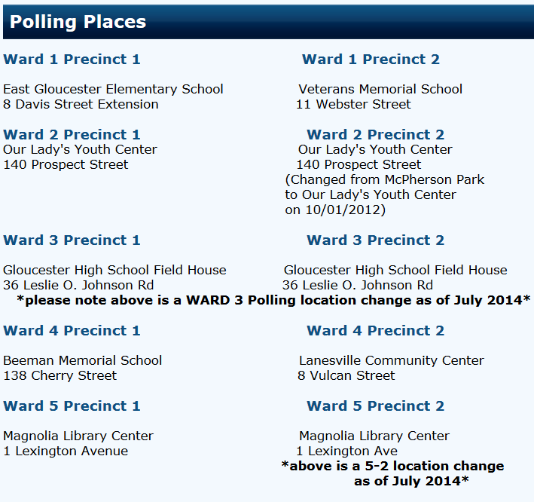534x502 pixels.
Task: Click the Ward 3 Precinct 2 heading
Action: click(x=375, y=240)
